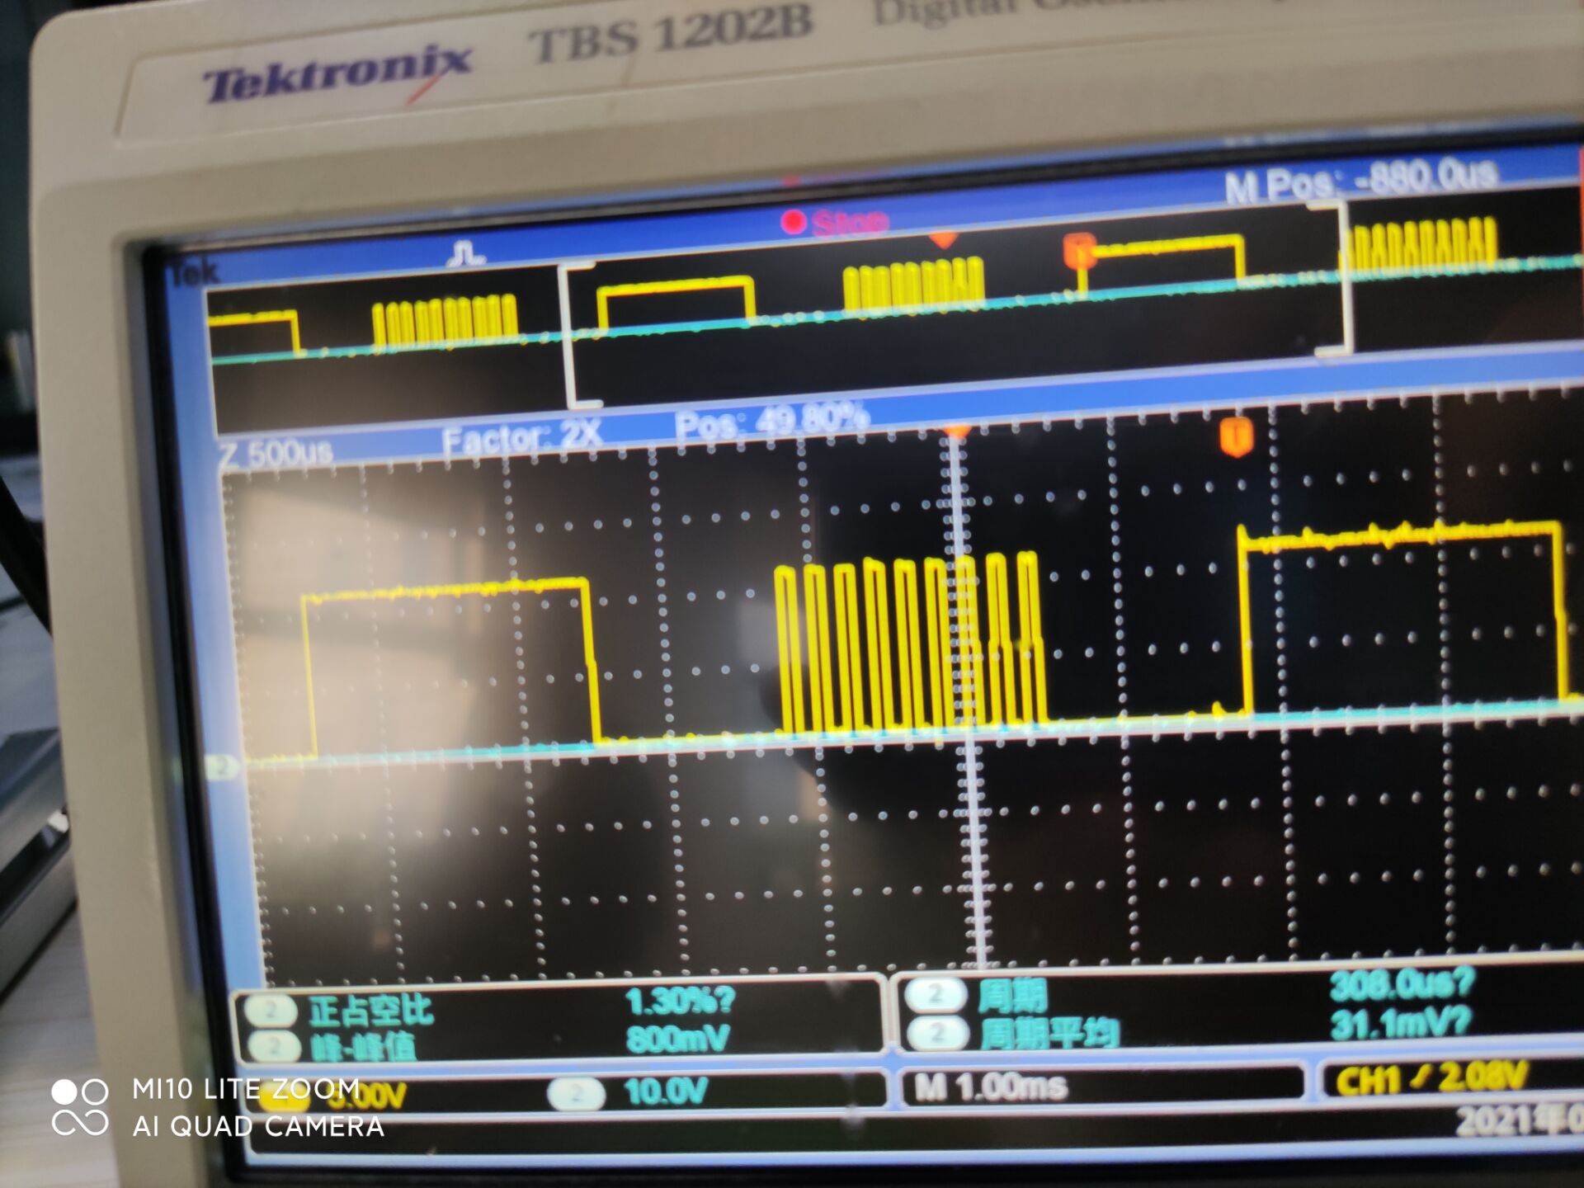The height and width of the screenshot is (1188, 1584).
Task: Click the zoom window bracket in overview
Action: [955, 305]
